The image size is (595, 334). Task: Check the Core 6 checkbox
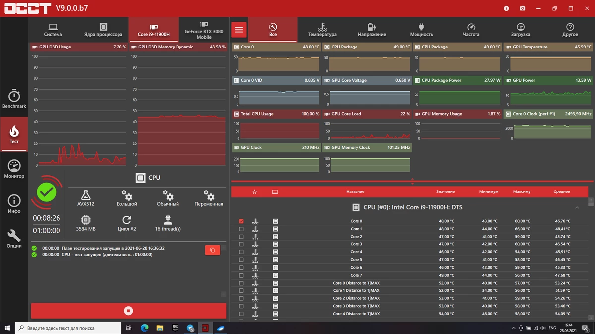click(x=241, y=268)
